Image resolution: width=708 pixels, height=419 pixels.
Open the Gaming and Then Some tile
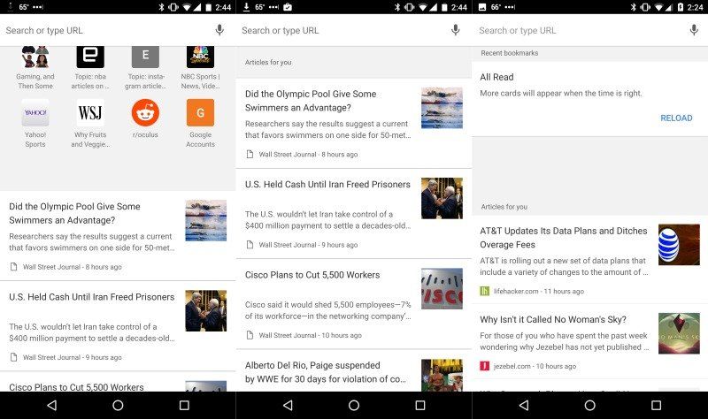pyautogui.click(x=35, y=57)
